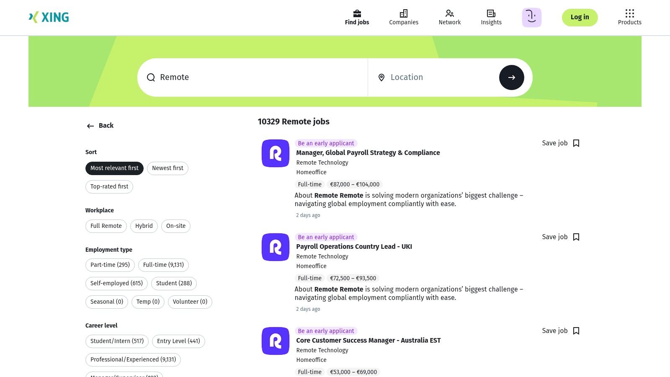Click the location pin icon
The image size is (670, 377).
[x=381, y=77]
